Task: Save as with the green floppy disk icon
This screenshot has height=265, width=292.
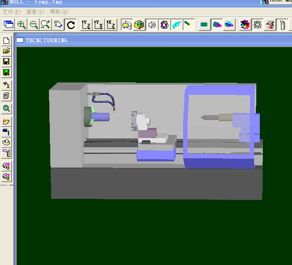Action: (6, 72)
